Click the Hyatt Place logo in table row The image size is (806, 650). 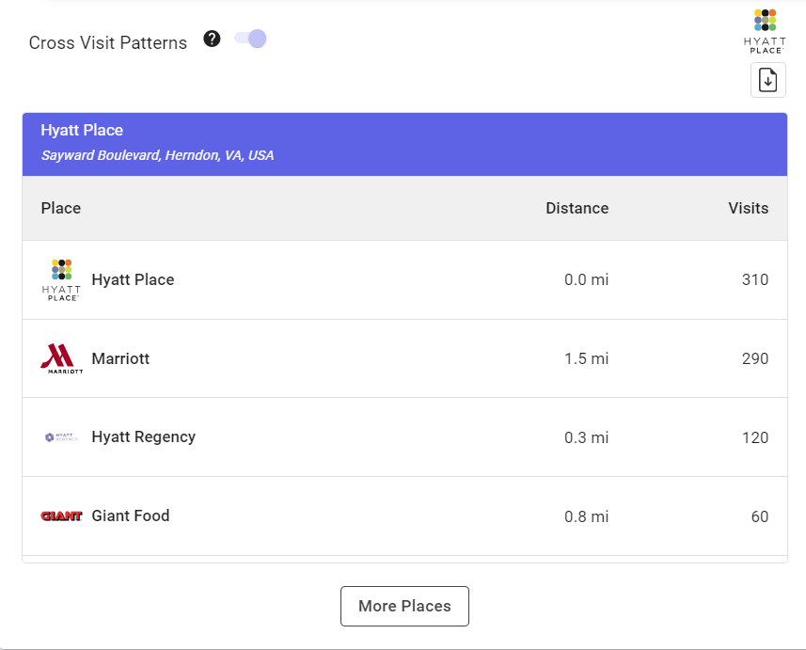coord(61,279)
